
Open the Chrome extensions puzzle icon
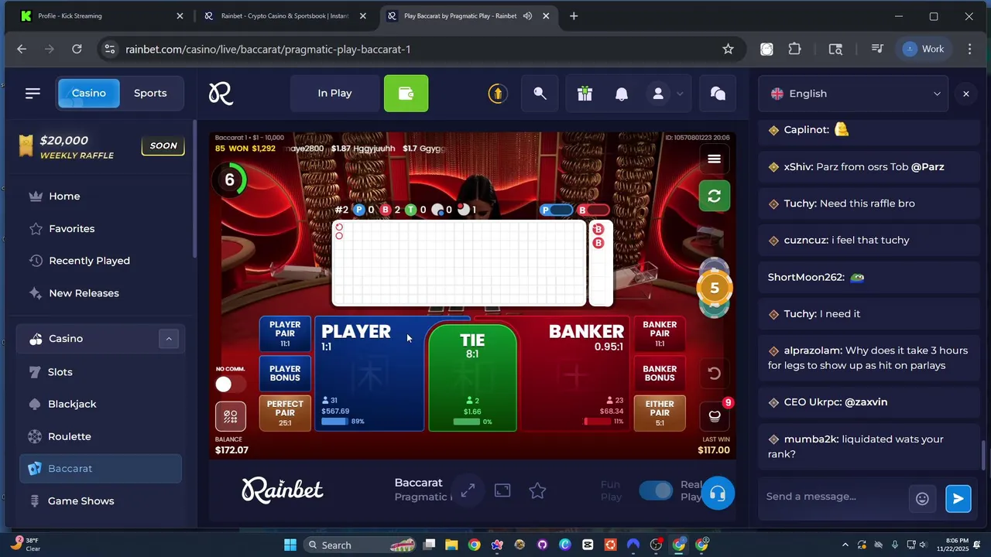coord(794,49)
